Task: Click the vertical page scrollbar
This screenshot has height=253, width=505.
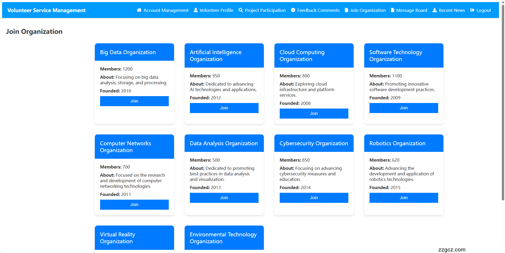Action: 503,106
